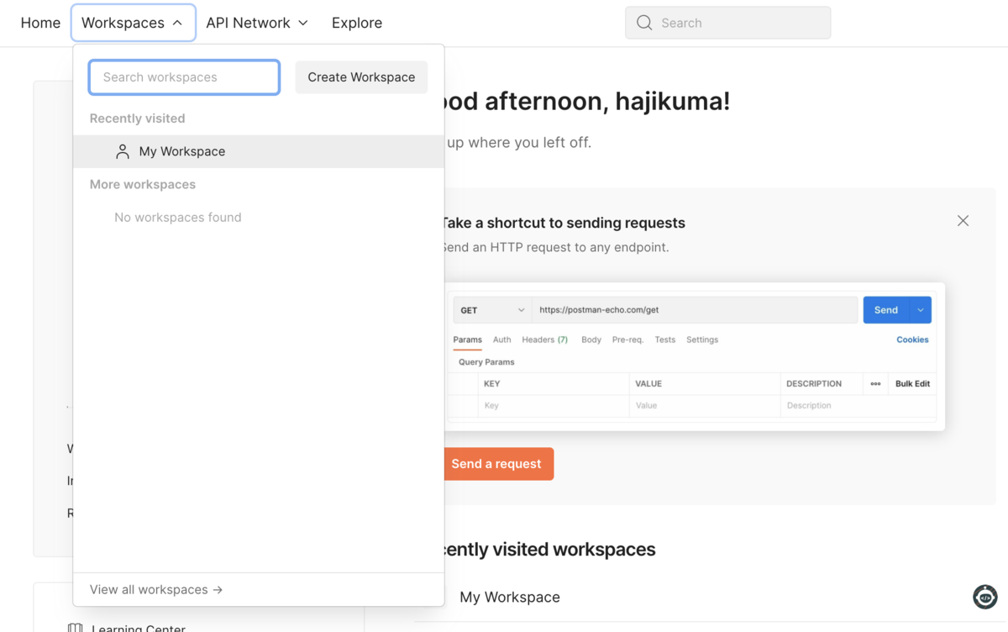Click the Postbot icon at bottom right
Image resolution: width=1008 pixels, height=632 pixels.
click(984, 597)
